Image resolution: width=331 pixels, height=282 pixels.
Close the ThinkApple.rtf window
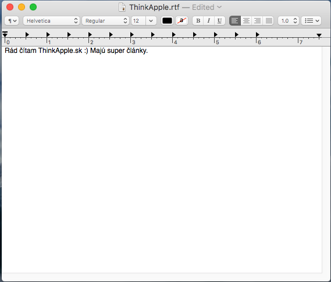(x=10, y=7)
